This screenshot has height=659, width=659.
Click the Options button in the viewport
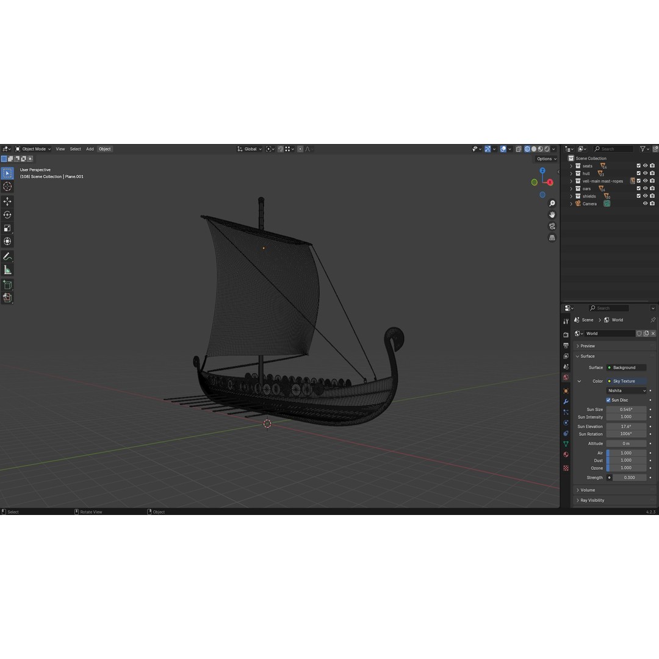point(545,159)
